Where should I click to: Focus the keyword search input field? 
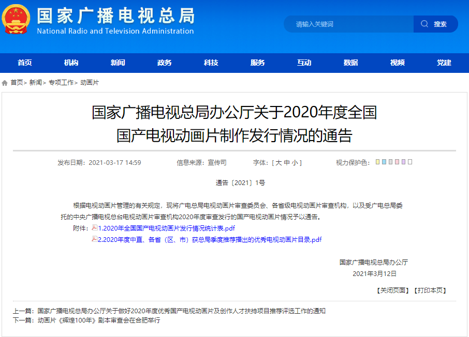coord(348,24)
